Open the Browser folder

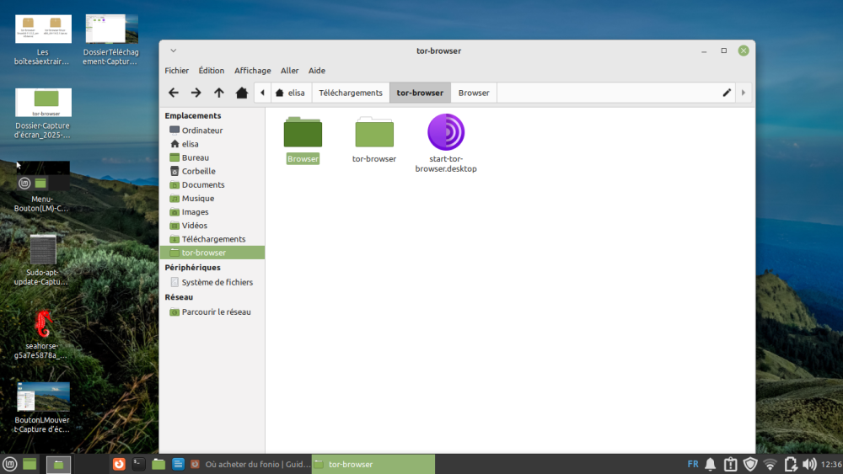pos(303,134)
